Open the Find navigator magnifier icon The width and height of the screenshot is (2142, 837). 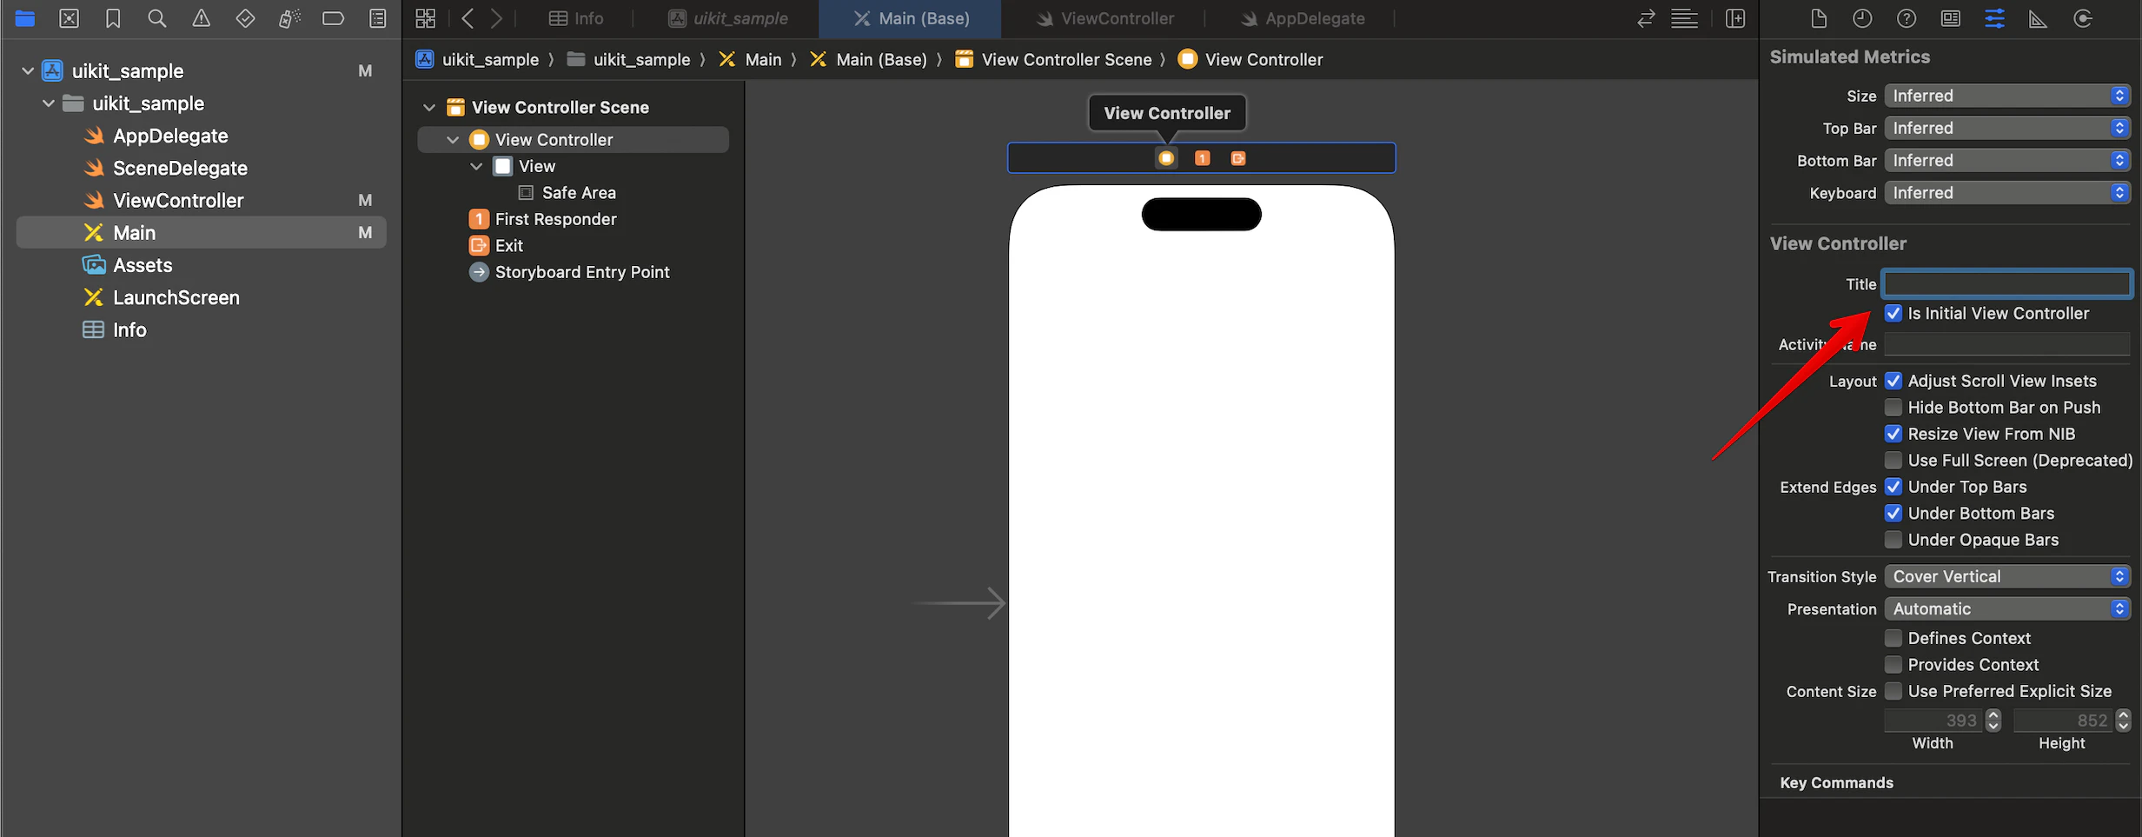tap(156, 18)
